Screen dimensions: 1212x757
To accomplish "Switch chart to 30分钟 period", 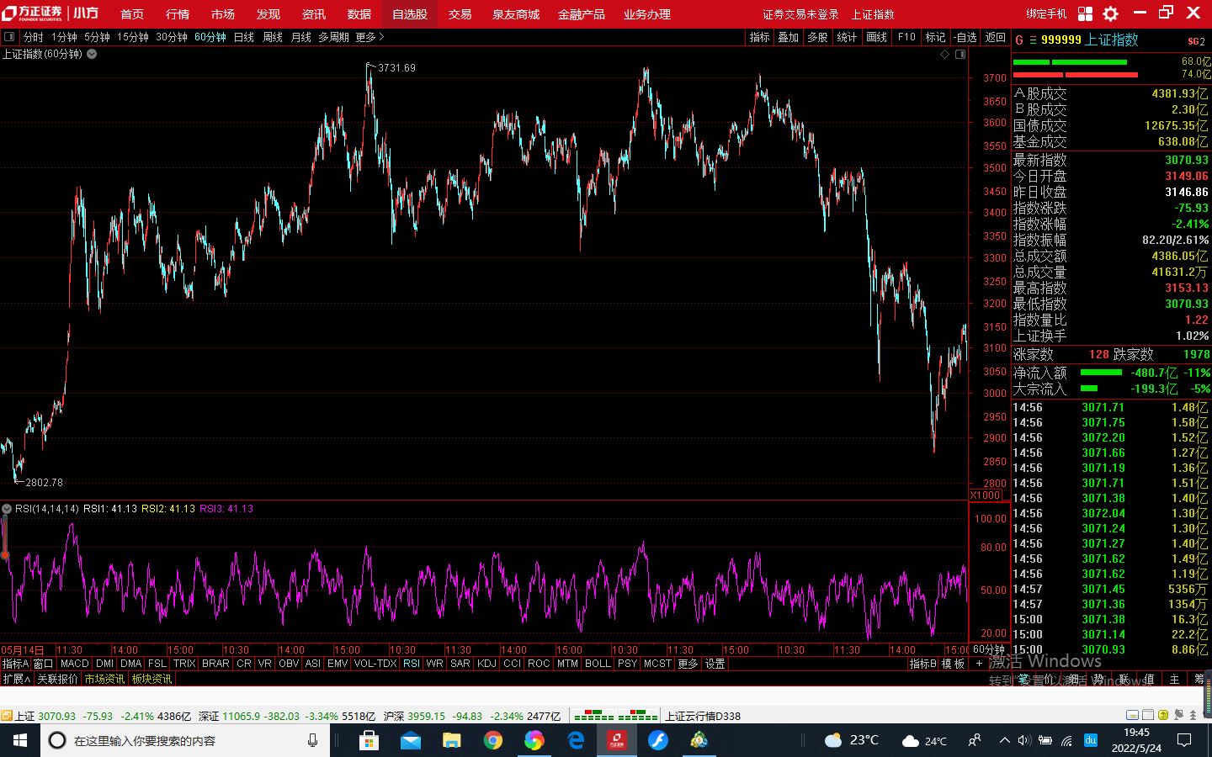I will pos(172,37).
